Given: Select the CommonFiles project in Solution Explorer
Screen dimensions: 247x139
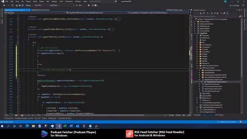Looking at the screenshot, I should tap(205, 31).
